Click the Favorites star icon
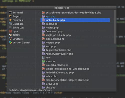The height and width of the screenshot is (98, 125). click(x=10, y=20)
